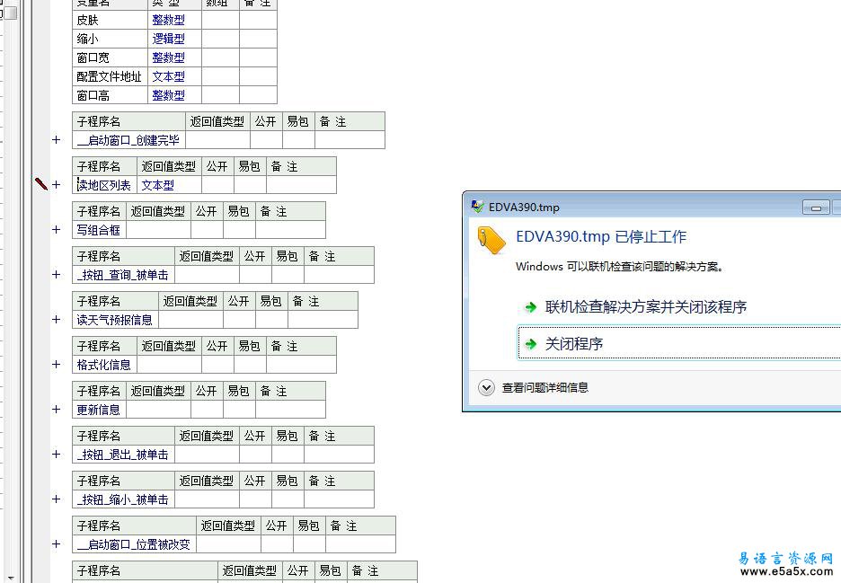Click the green arrow beside 联机检查解决方案

click(530, 307)
